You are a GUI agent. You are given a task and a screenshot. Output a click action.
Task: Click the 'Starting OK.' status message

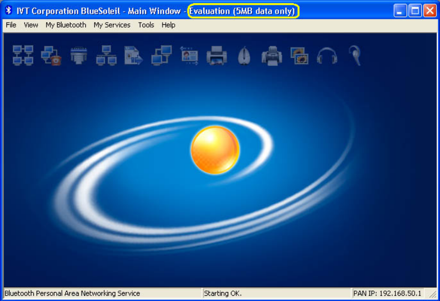(223, 293)
